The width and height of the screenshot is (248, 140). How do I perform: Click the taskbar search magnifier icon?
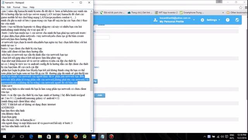coord(13,136)
